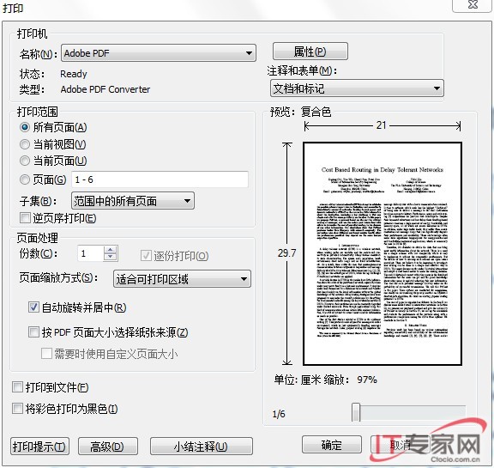Enable 打印到文件 checkbox
This screenshot has height=468, width=494.
(x=17, y=387)
